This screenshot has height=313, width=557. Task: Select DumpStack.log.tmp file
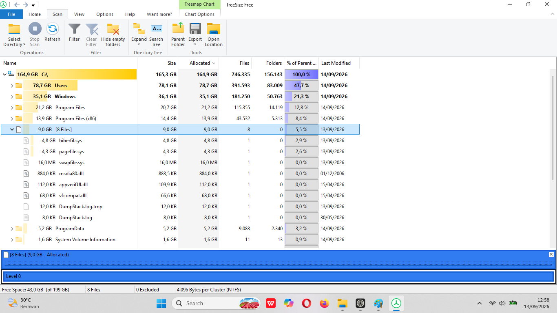[180, 207]
